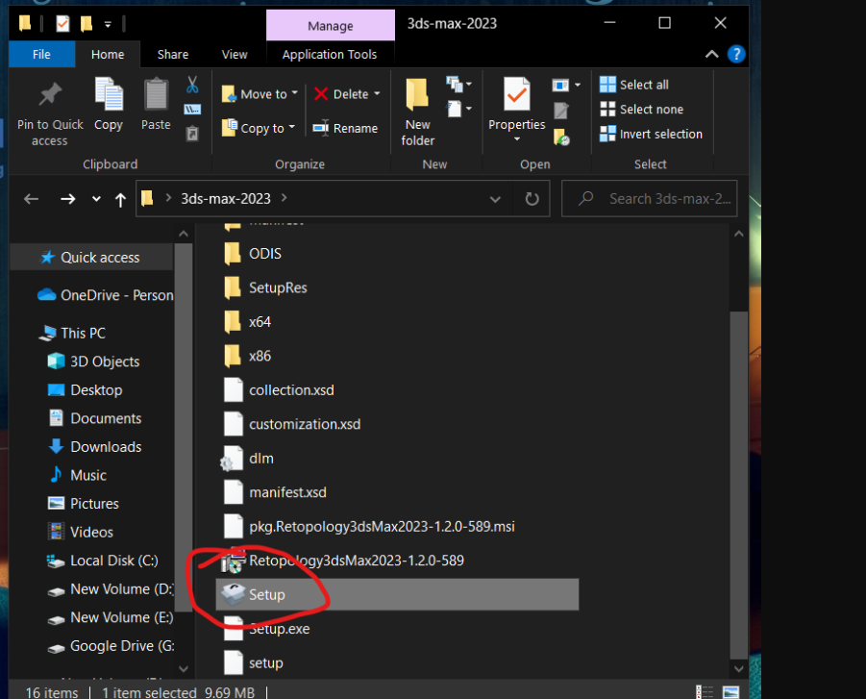866x699 pixels.
Task: Click the Pin to Quick access icon
Action: pos(50,96)
